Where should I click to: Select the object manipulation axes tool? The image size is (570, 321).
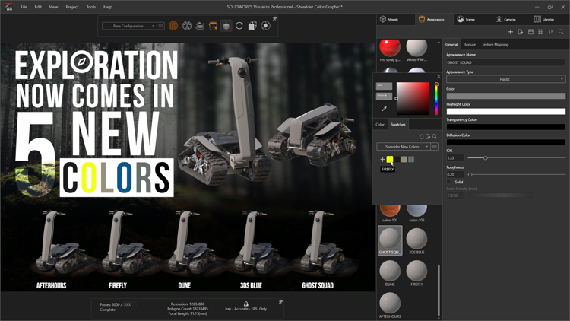[226, 26]
